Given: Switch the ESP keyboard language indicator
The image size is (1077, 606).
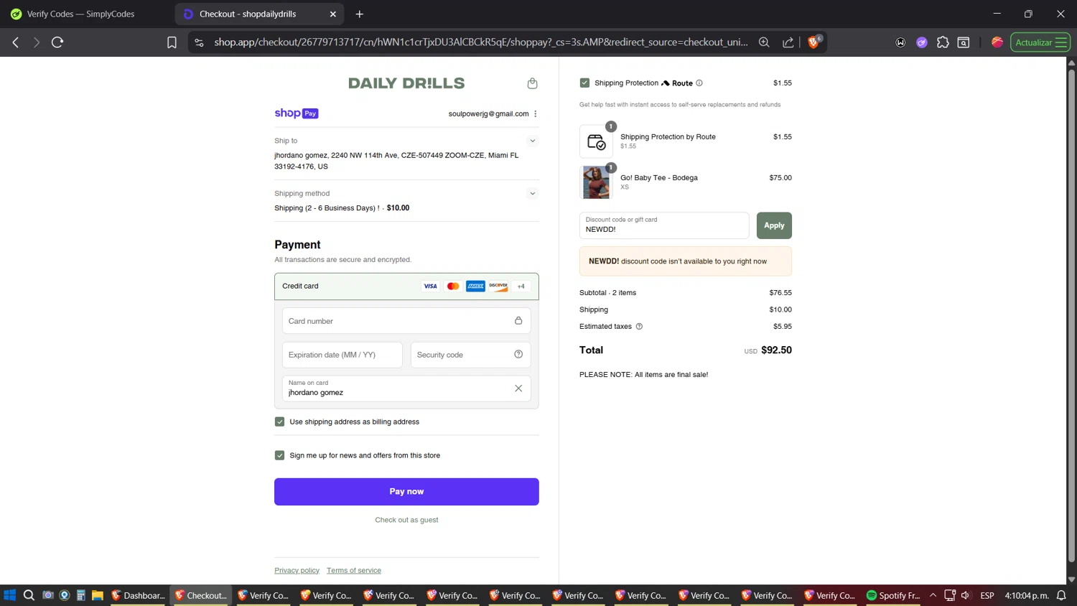Looking at the screenshot, I should pyautogui.click(x=987, y=595).
